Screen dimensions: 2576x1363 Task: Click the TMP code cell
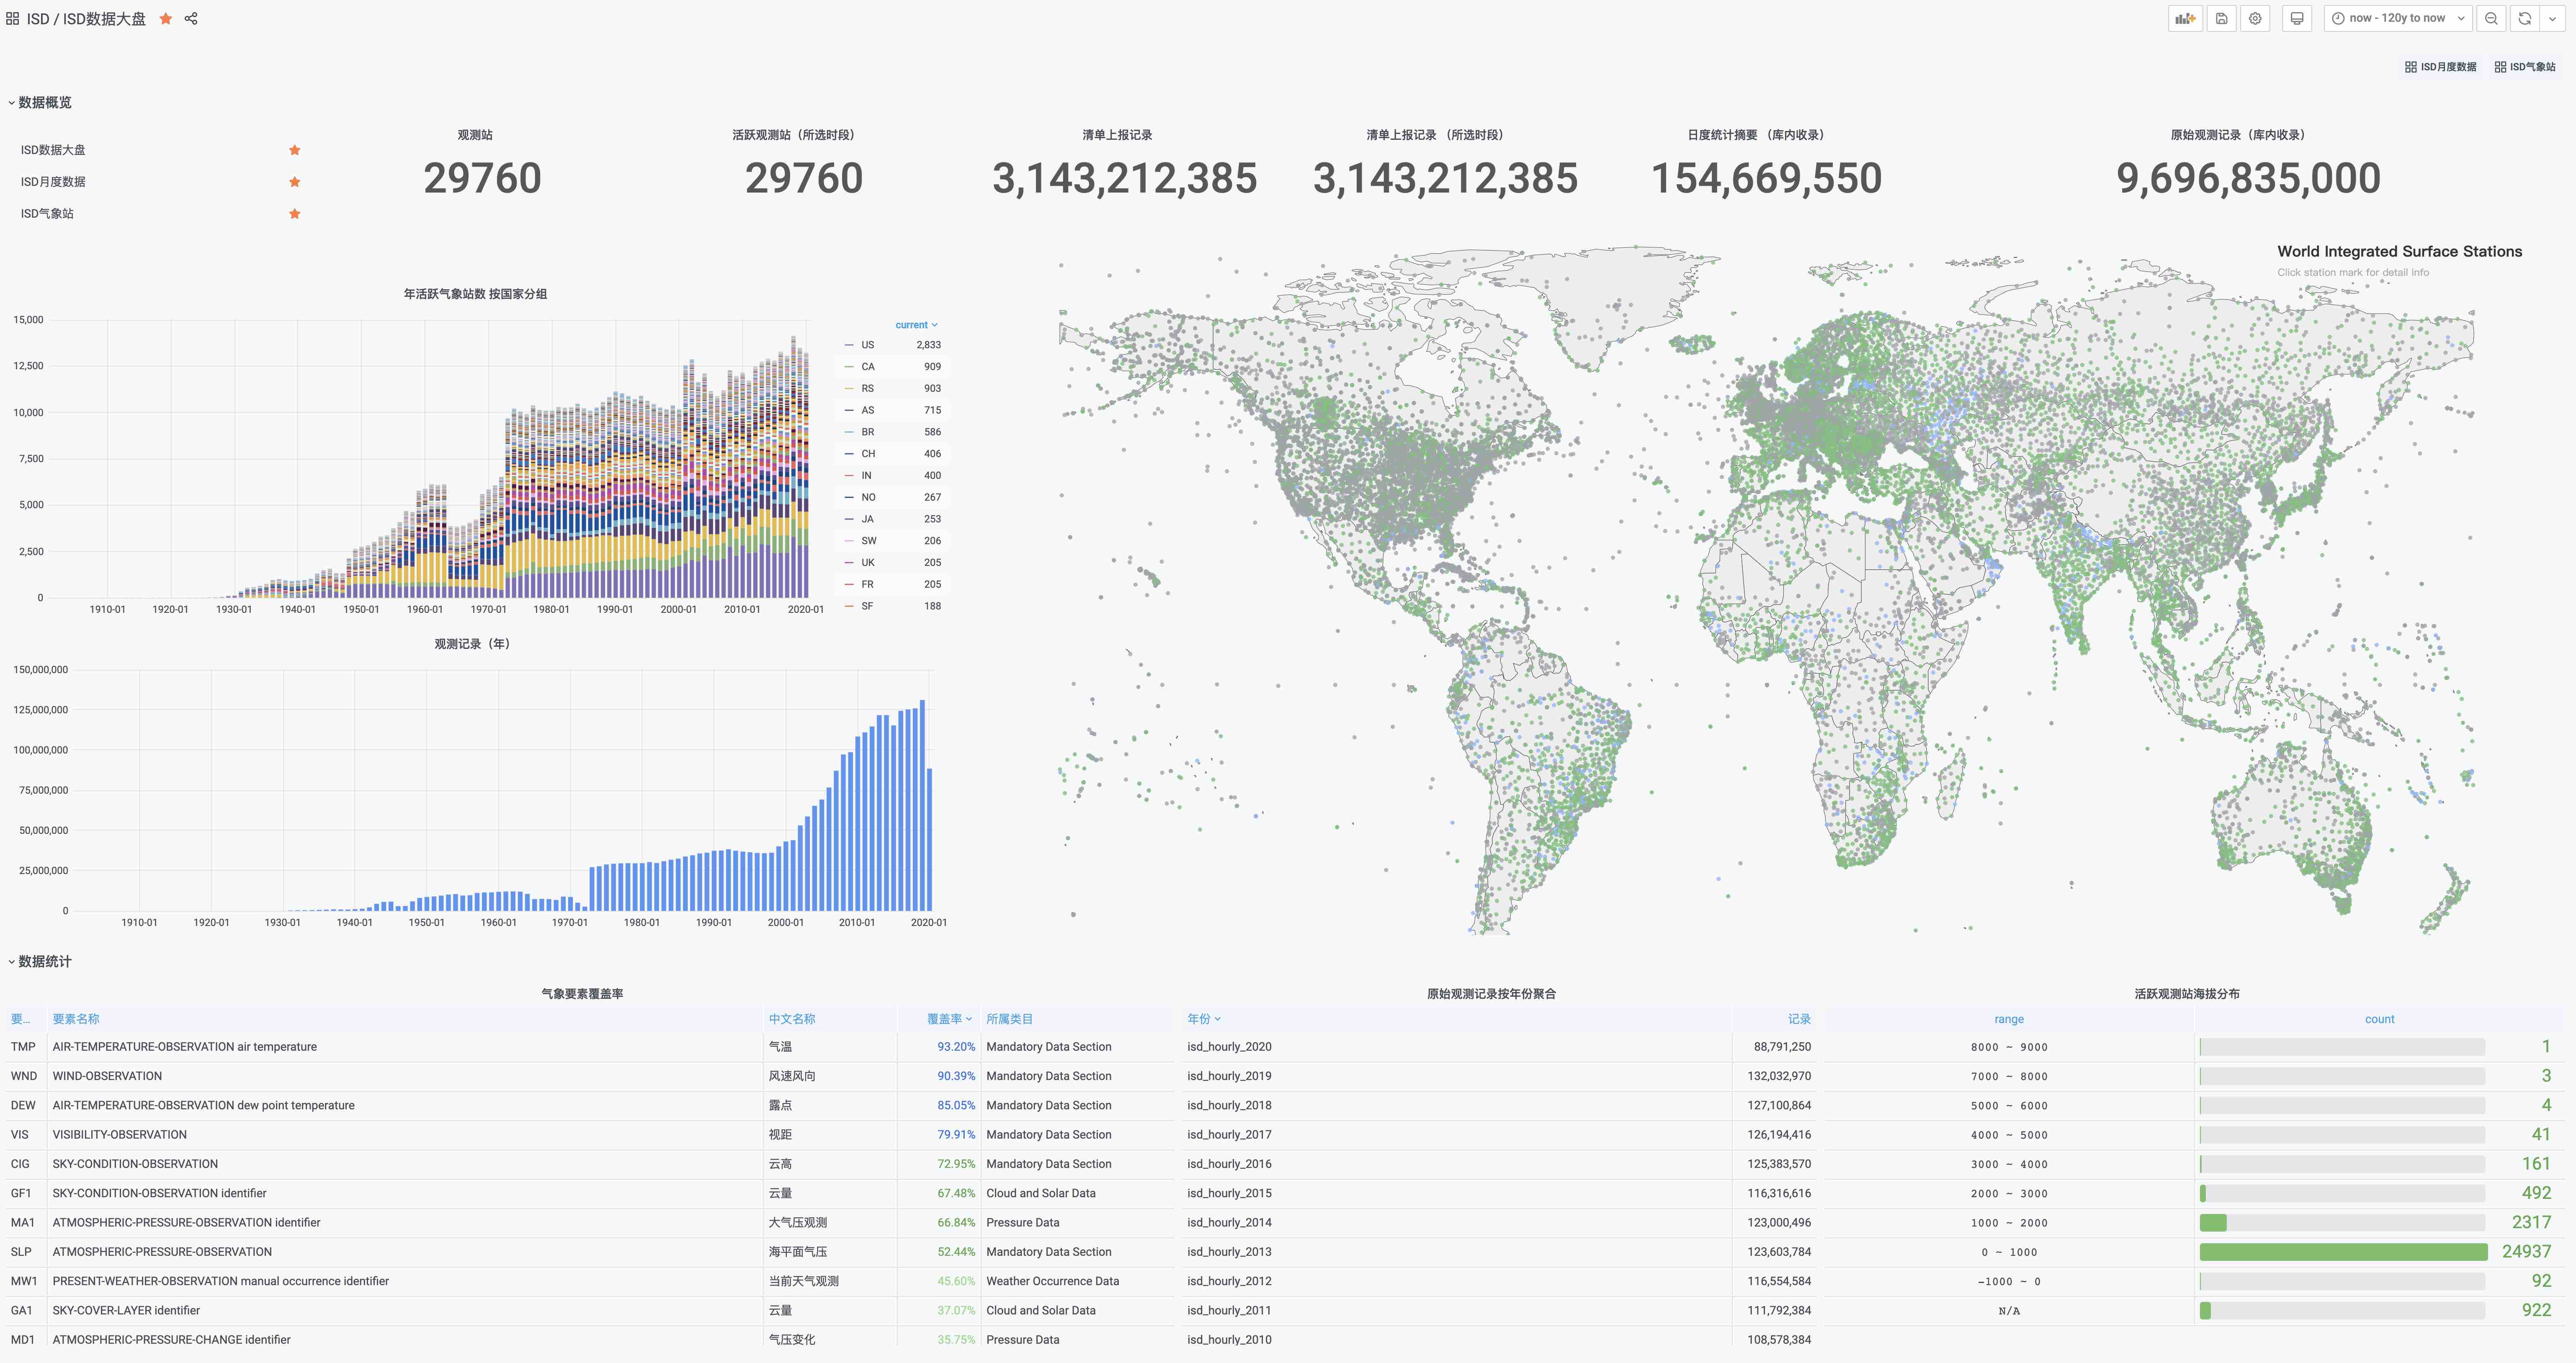point(23,1047)
